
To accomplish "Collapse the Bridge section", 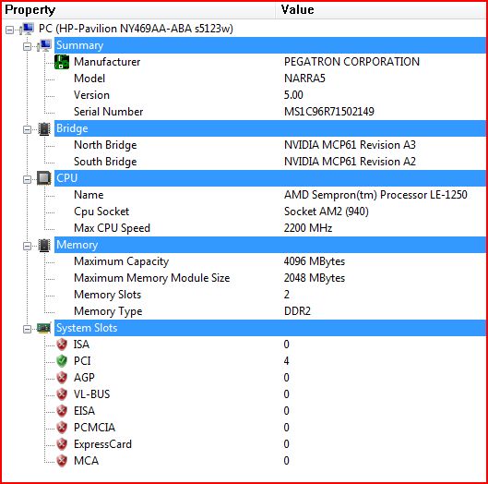I will coord(27,129).
